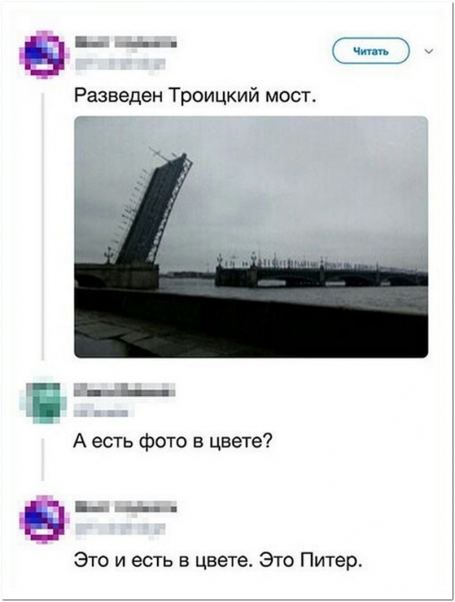This screenshot has height=602, width=455.
Task: Select reply "Это и есть в цвете. Это Питер."
Action: point(218,561)
